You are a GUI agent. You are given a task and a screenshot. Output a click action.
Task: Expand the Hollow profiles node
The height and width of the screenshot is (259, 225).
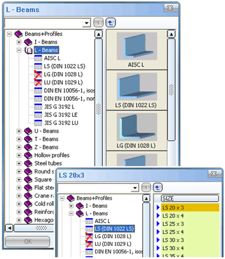19,155
